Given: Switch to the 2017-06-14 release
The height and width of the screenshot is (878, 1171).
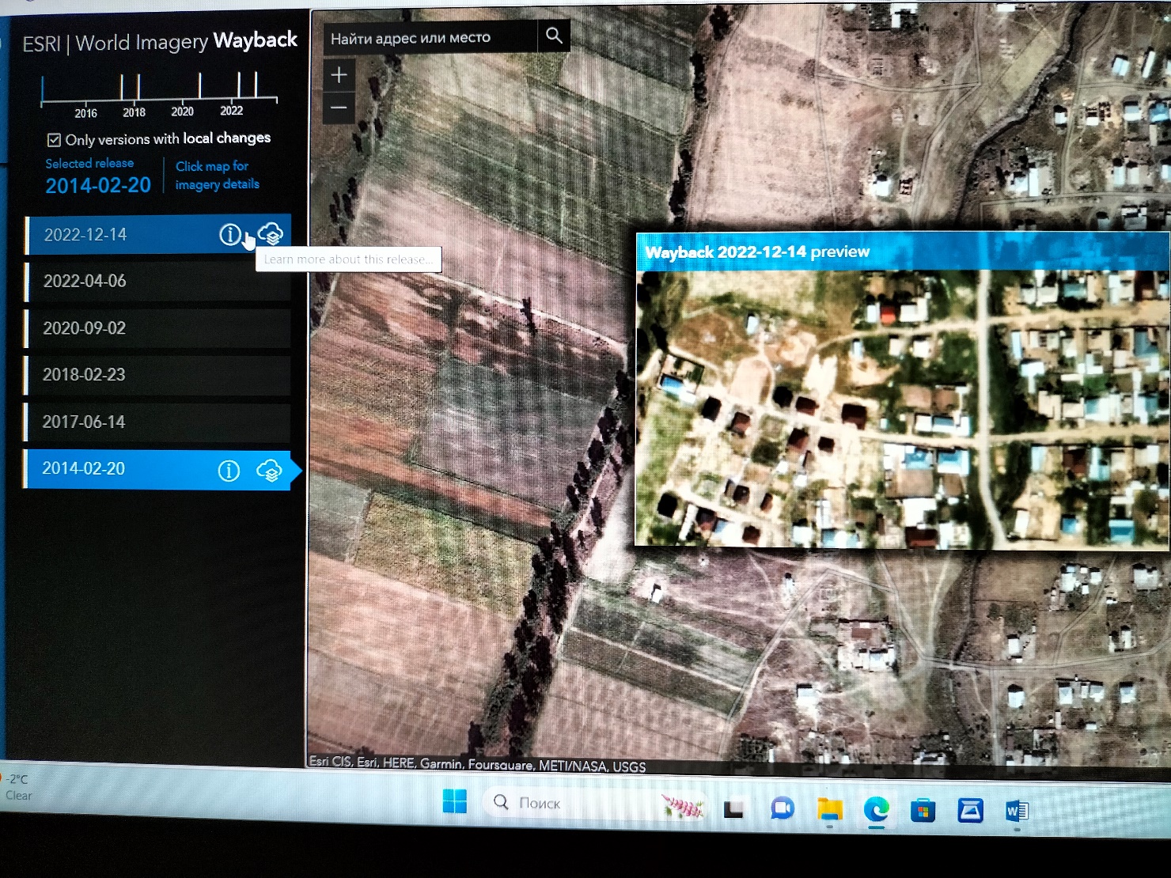Looking at the screenshot, I should point(158,422).
